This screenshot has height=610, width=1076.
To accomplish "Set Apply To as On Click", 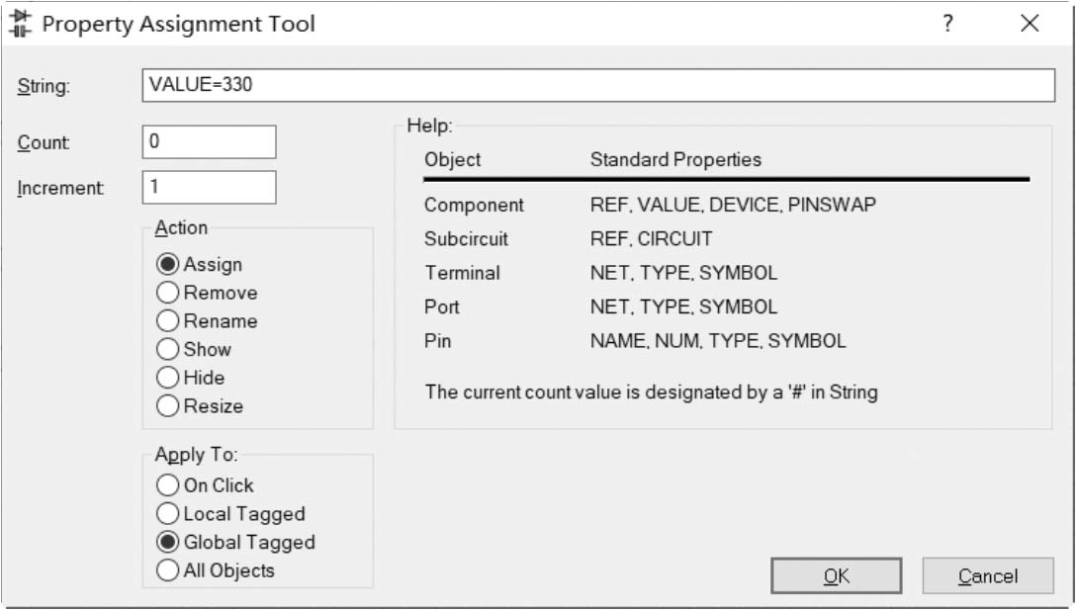I will pyautogui.click(x=168, y=485).
